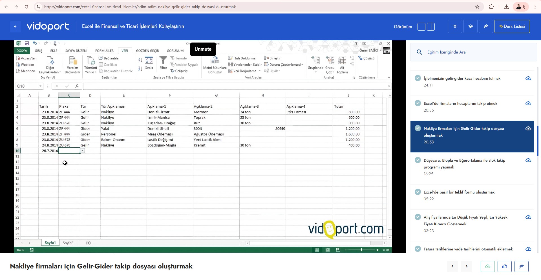Click the cloud download icon next to current lesson
541x280 pixels.
point(528,128)
